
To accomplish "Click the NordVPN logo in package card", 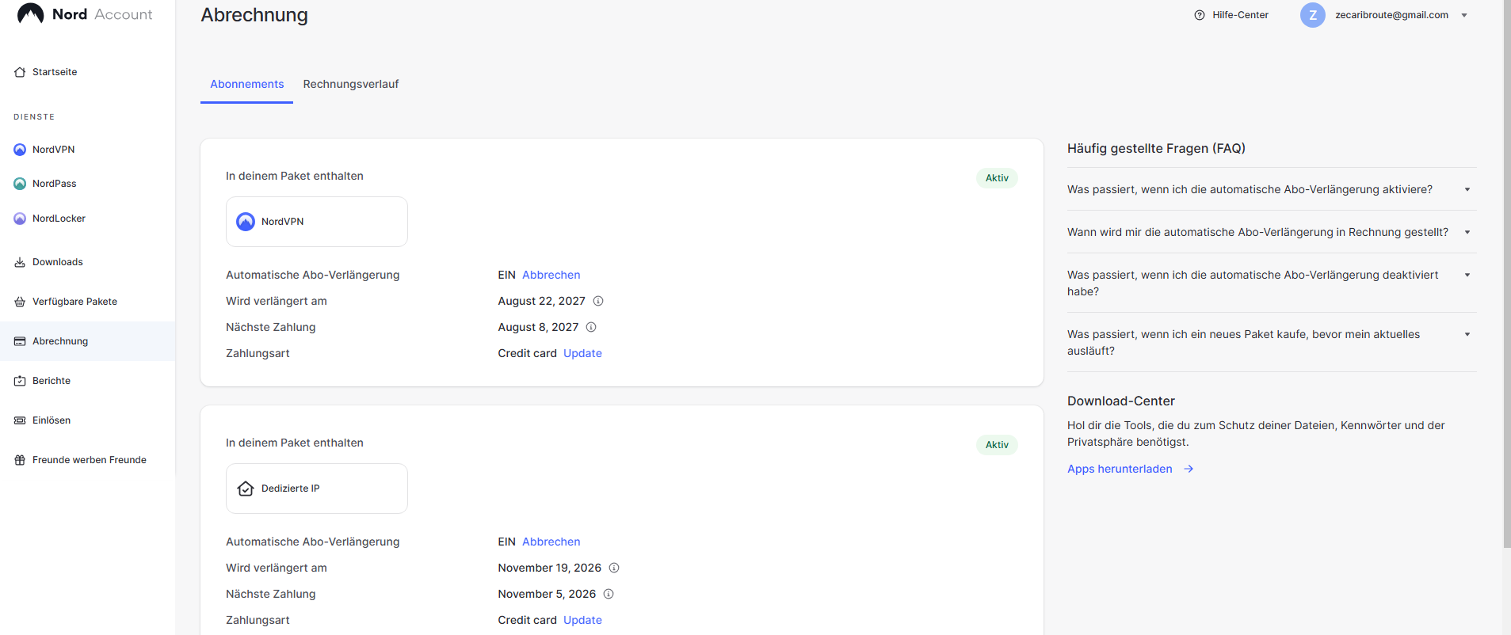I will pyautogui.click(x=246, y=222).
